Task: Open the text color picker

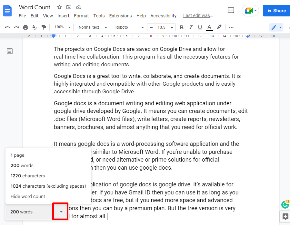Action: [209, 27]
